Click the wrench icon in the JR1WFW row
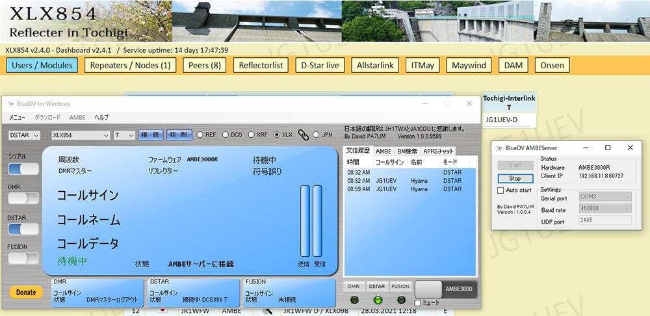 click(x=268, y=311)
